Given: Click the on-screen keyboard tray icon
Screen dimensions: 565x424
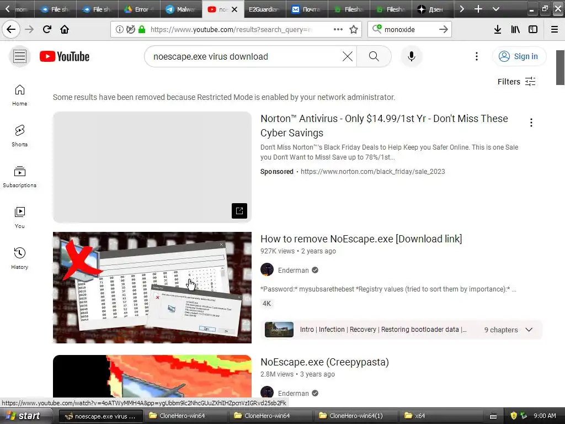Looking at the screenshot, I should coord(493,416).
